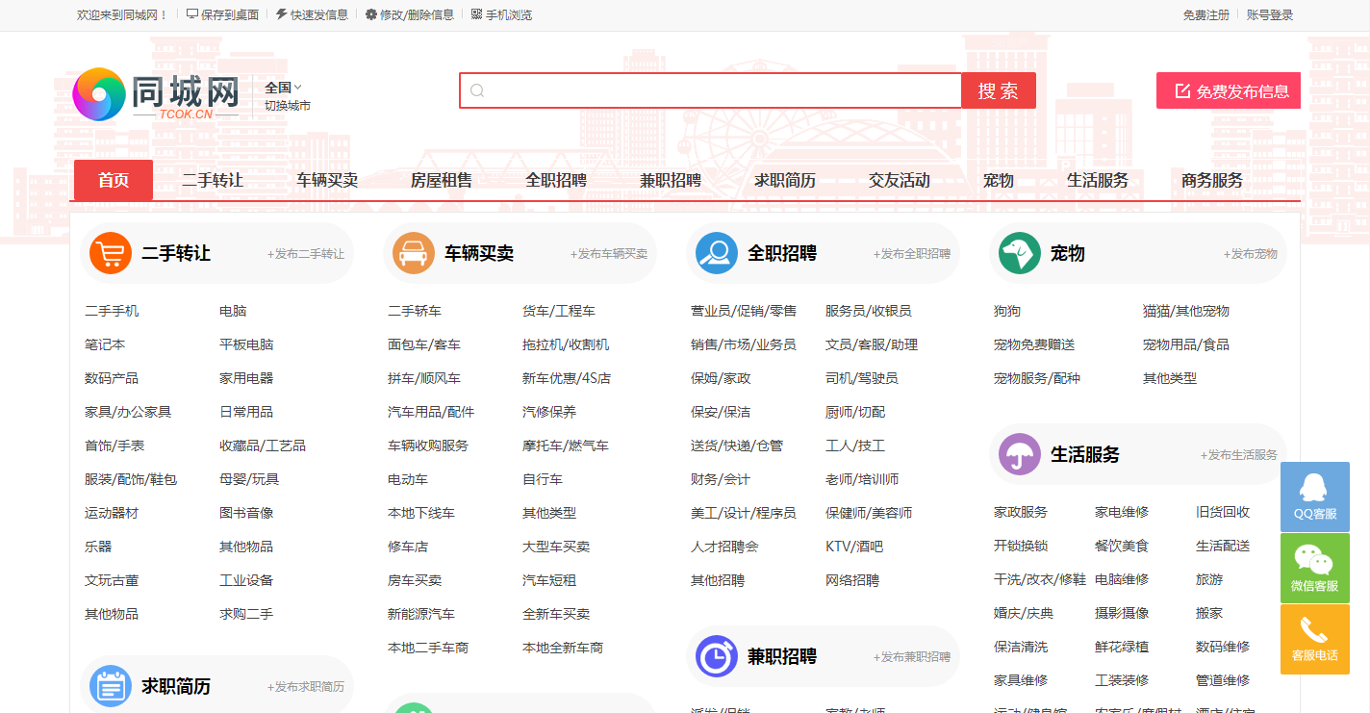The image size is (1370, 713).
Task: Click the 二手转让 shopping cart icon
Action: (110, 253)
